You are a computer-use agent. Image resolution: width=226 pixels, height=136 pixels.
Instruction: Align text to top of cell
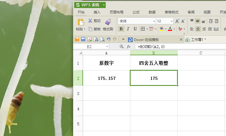(192, 21)
